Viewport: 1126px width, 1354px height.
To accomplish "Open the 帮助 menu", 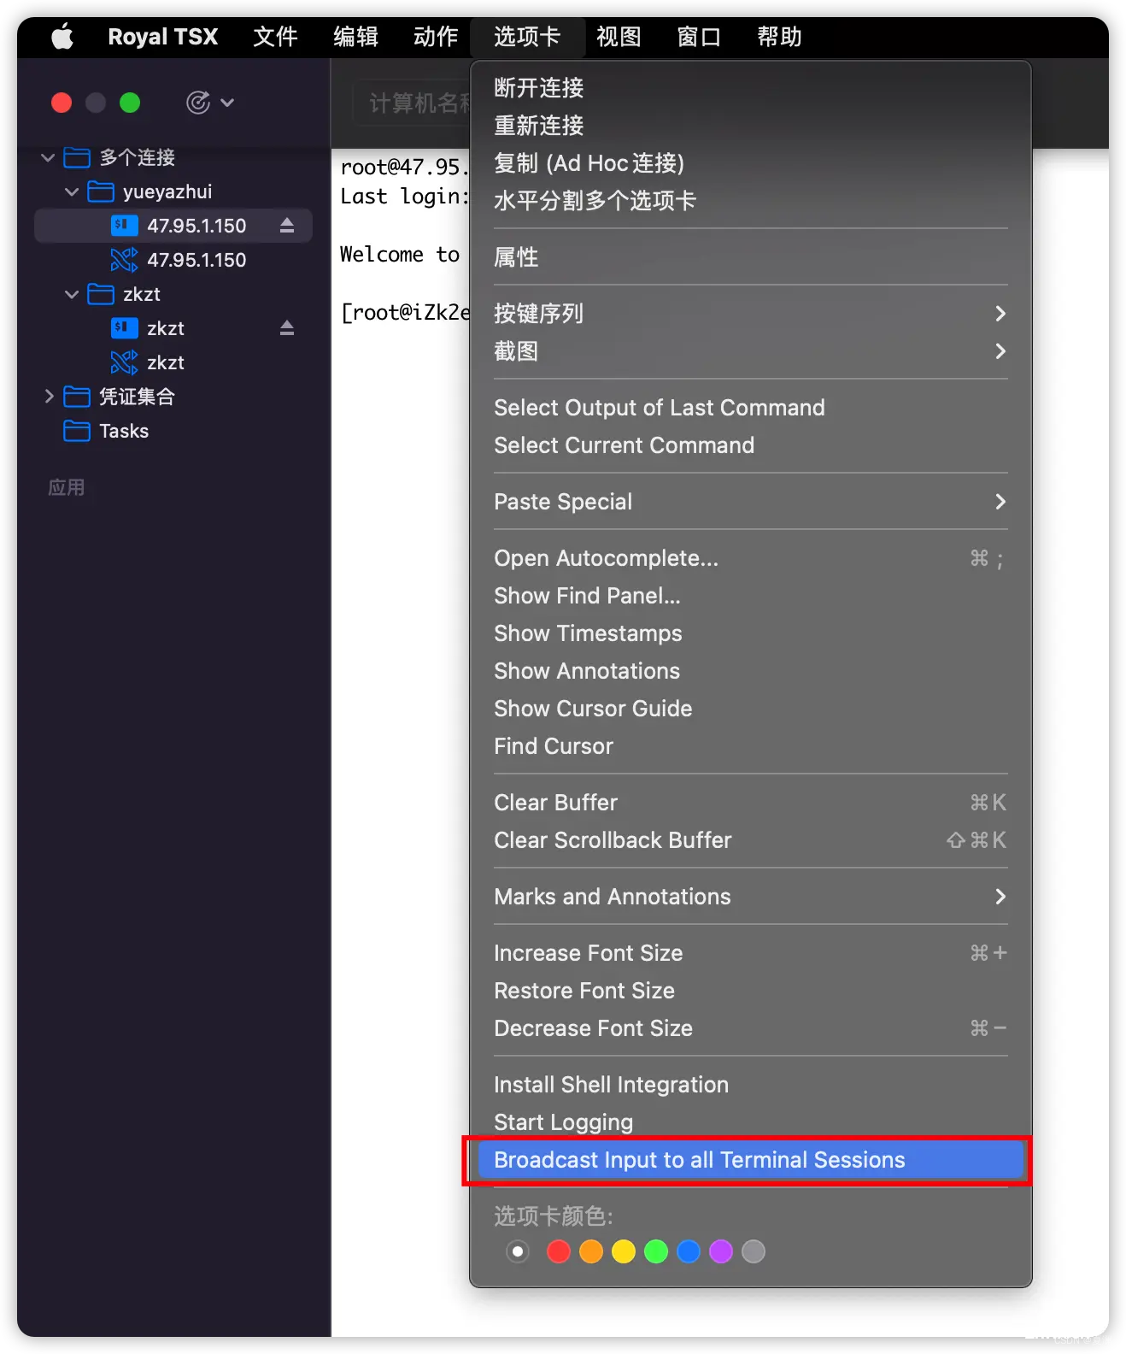I will coord(779,37).
